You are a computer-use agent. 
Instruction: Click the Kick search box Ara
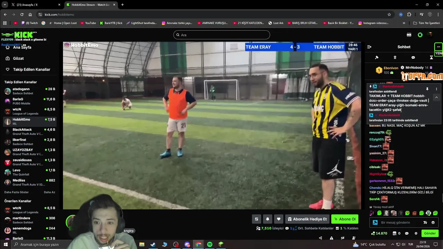tap(221, 35)
